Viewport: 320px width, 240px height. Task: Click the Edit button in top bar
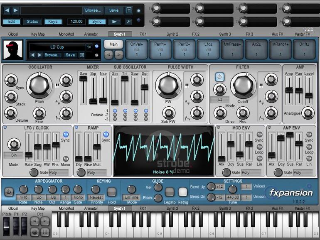(12, 22)
